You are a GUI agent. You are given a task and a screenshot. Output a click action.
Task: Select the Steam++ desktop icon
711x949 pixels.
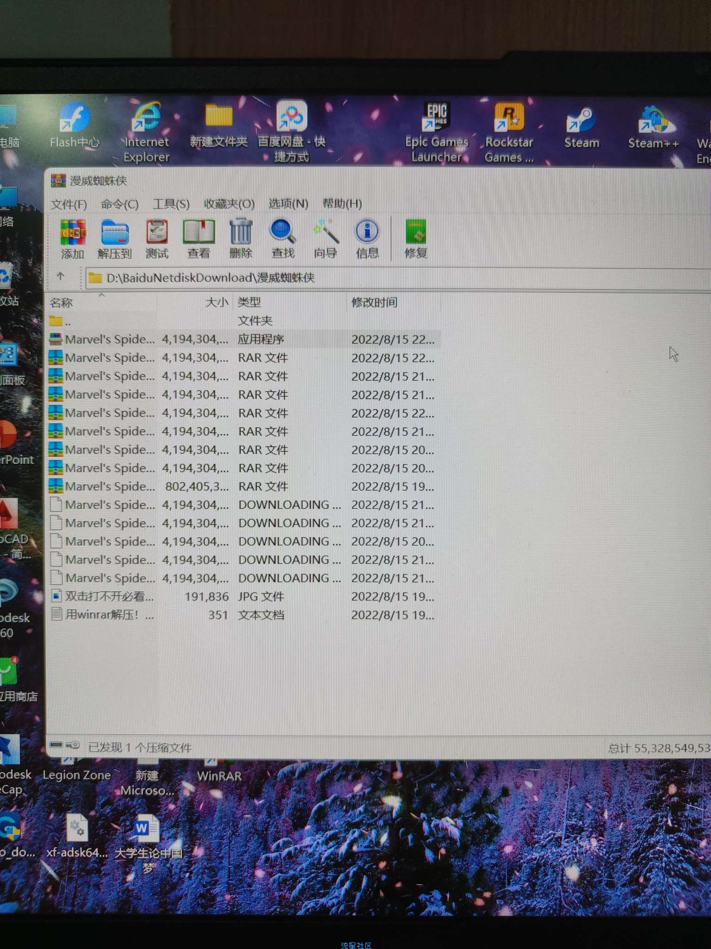point(653,128)
